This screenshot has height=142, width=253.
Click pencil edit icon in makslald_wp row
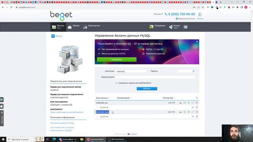point(193,103)
